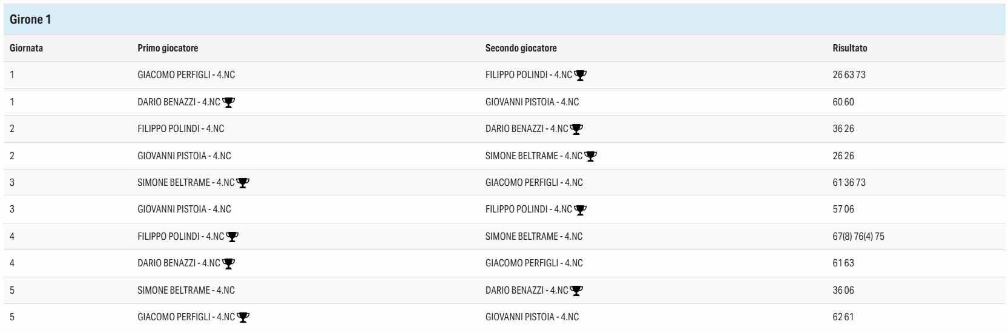Select the Girone 1 header
This screenshot has height=333, width=1008.
point(504,19)
